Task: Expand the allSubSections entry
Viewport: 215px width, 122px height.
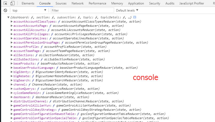Action: pyautogui.click(x=12, y=59)
